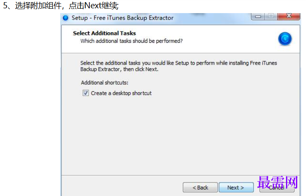
Task: Cancel the setup wizard
Action: [x=277, y=188]
